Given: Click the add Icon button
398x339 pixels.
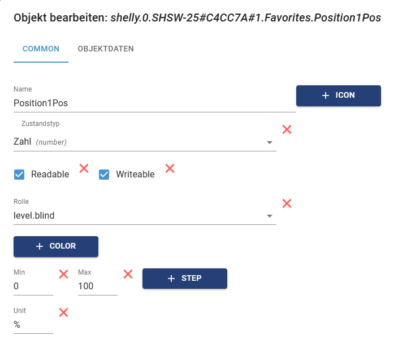Looking at the screenshot, I should click(x=338, y=95).
